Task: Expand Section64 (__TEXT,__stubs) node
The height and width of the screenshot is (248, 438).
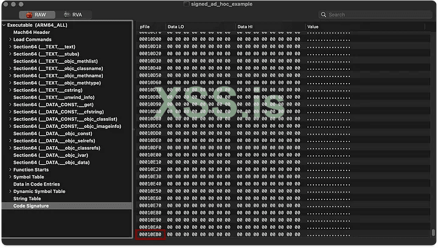Action: point(10,54)
